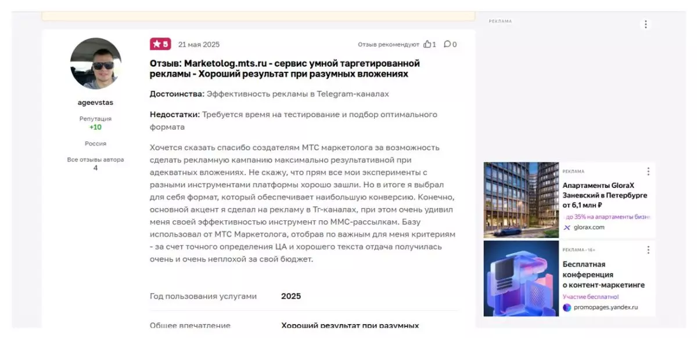Click the GloraX Заневский apartments ad headline
The image size is (697, 338).
[x=605, y=195]
